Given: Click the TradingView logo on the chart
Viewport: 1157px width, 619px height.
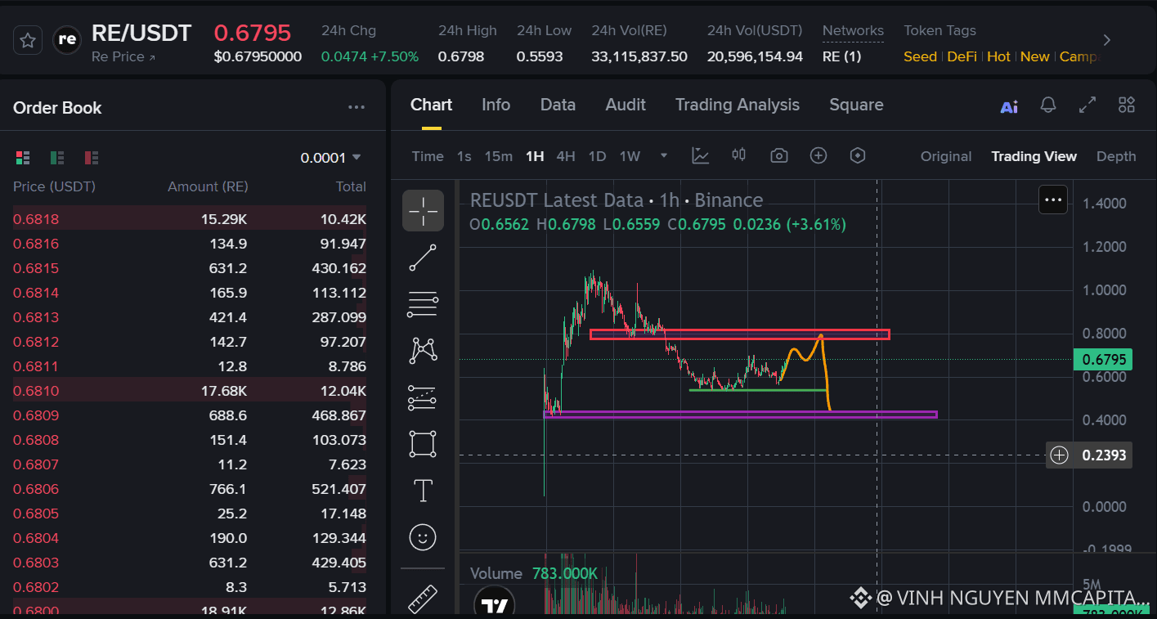Looking at the screenshot, I should click(495, 605).
